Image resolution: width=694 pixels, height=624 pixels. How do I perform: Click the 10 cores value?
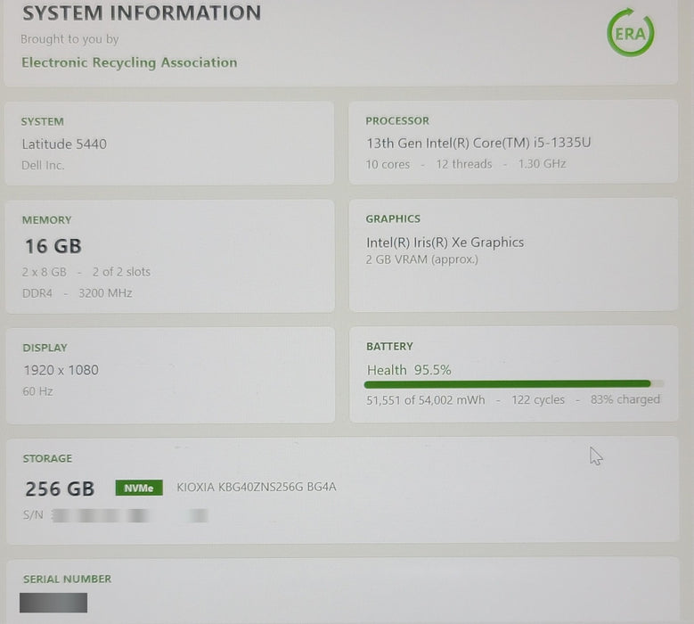(x=388, y=164)
